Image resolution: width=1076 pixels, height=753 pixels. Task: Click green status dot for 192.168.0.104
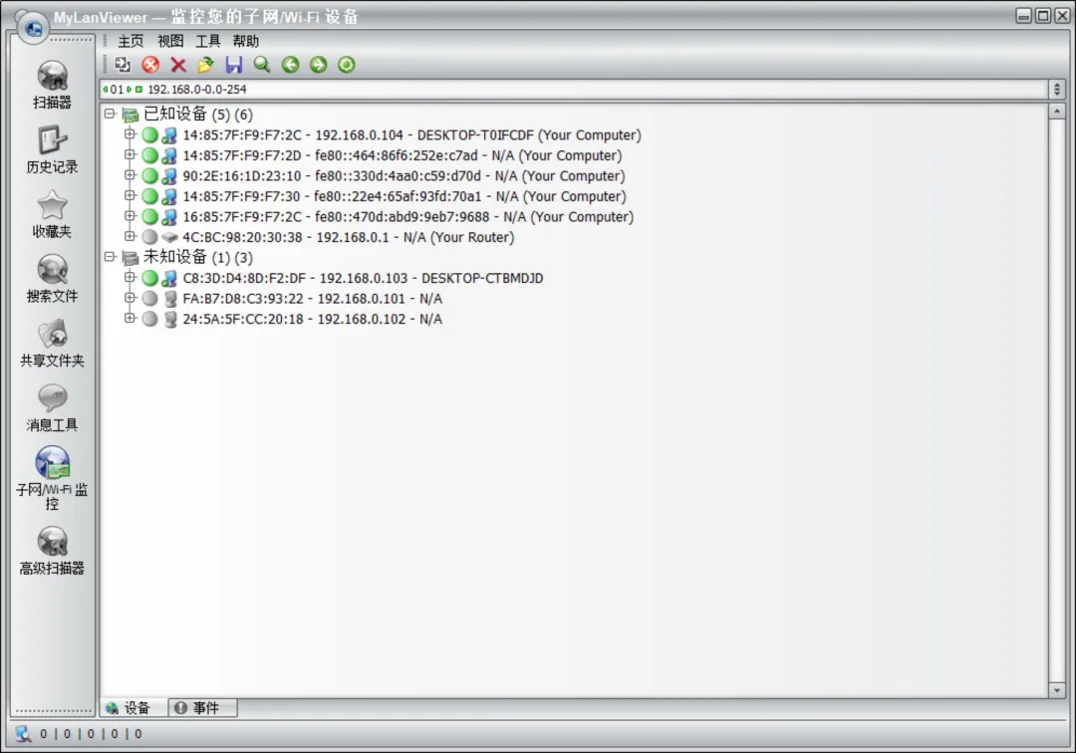(150, 135)
